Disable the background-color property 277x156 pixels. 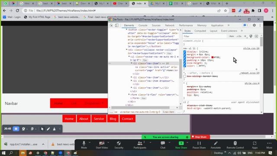point(185,57)
